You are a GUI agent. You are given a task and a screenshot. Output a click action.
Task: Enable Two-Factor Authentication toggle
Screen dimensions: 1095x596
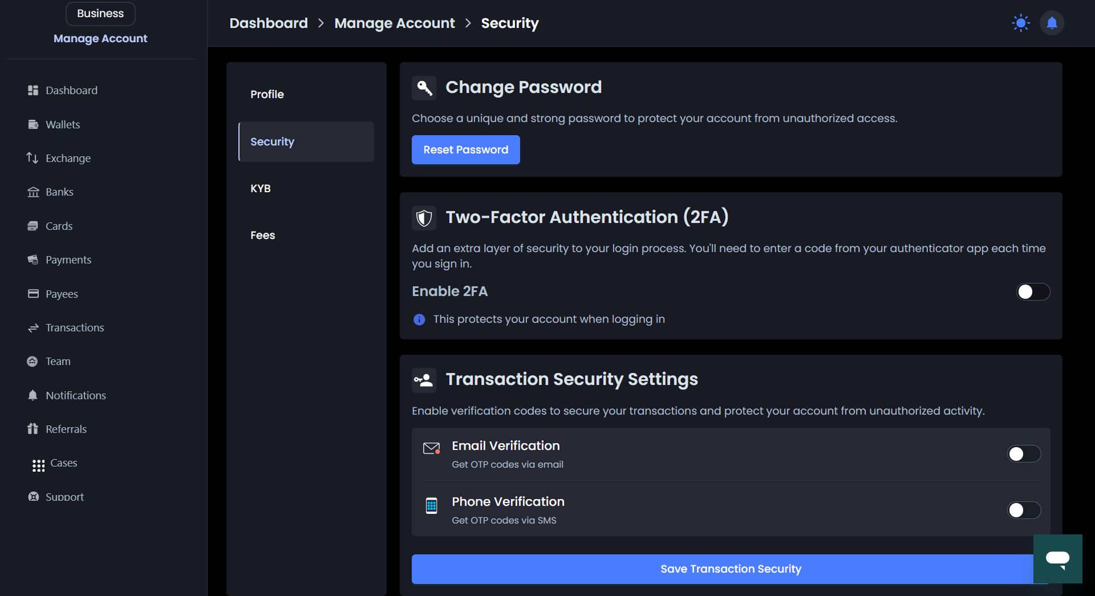click(x=1033, y=291)
